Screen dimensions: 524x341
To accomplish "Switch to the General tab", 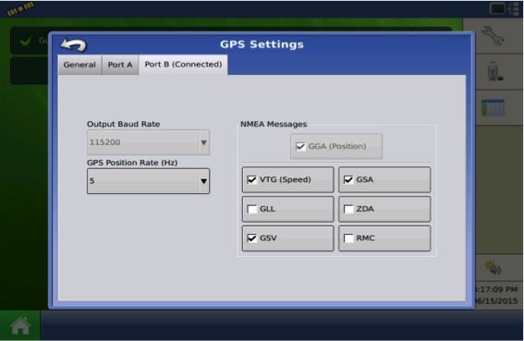I will tap(79, 65).
